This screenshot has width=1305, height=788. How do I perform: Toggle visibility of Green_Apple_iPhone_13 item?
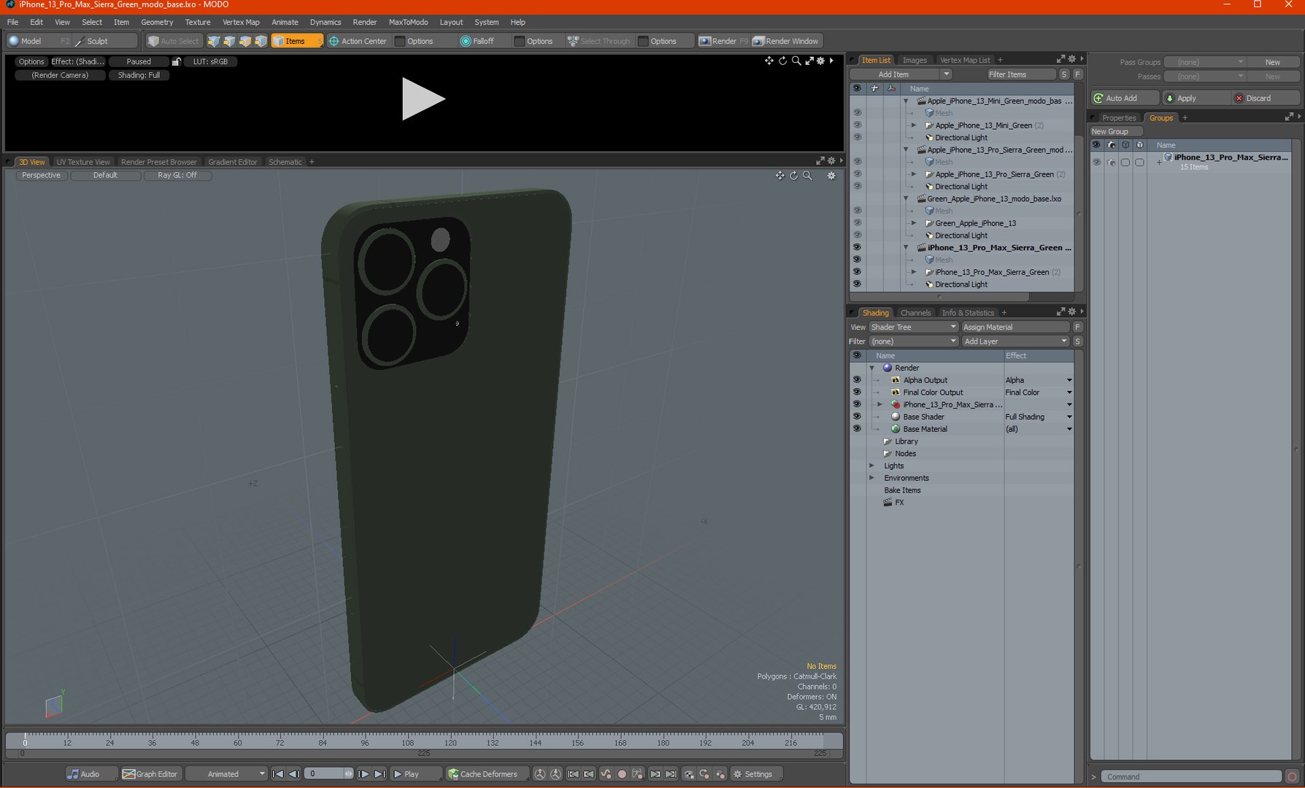coord(857,223)
